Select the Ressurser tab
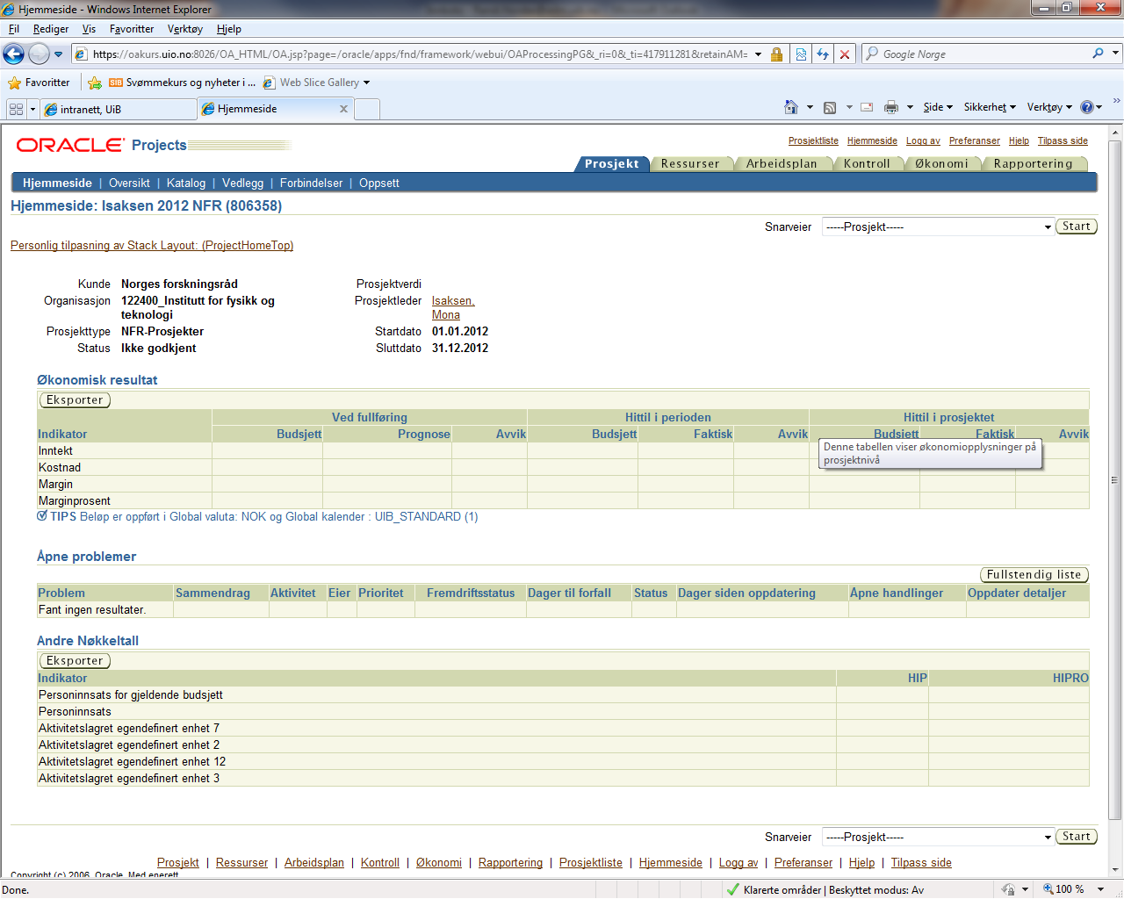This screenshot has width=1124, height=899. pos(690,164)
